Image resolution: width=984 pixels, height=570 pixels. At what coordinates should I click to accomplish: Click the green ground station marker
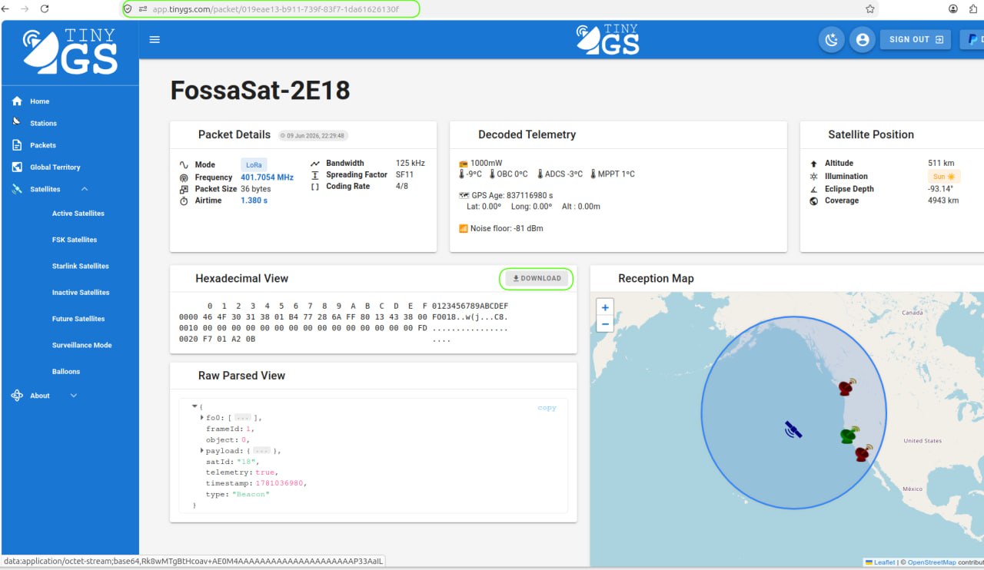tap(849, 435)
